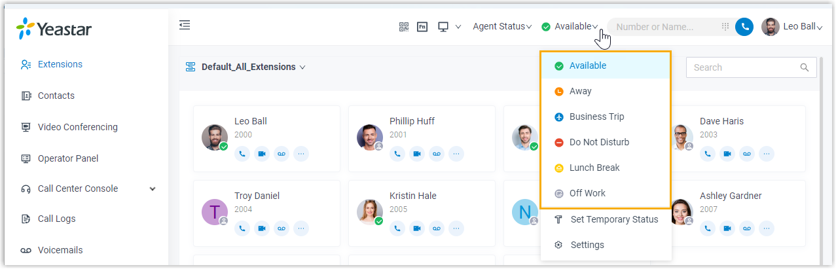Collapse the sidebar with the menu fold icon

185,25
